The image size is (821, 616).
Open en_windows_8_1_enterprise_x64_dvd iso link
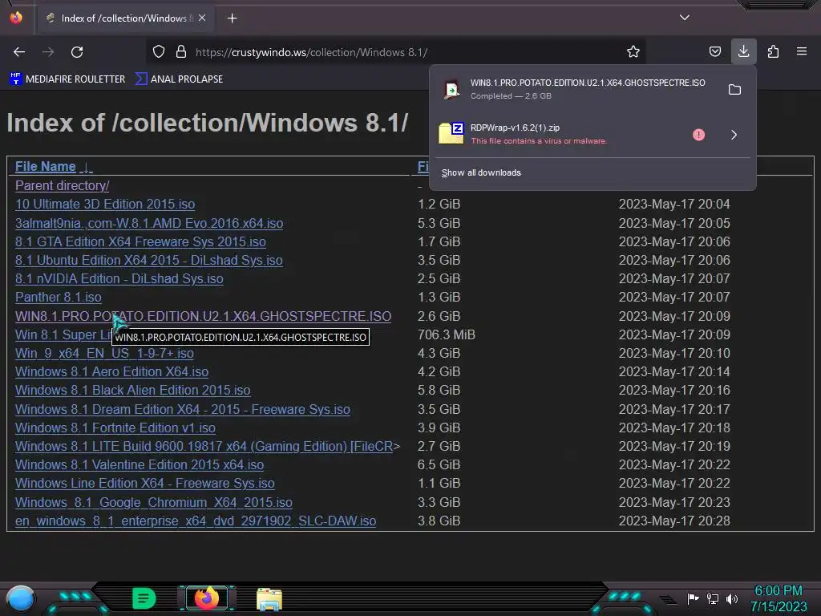[196, 521]
